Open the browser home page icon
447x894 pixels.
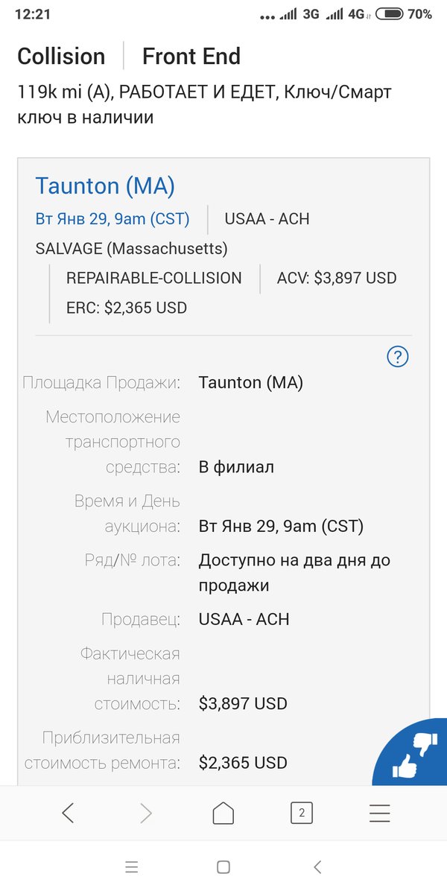(223, 813)
